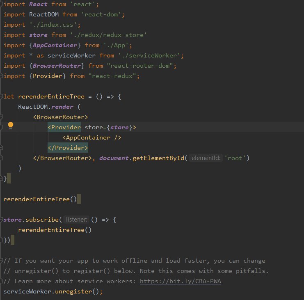Click the "react-router-dom" import string
The height and width of the screenshot is (300, 304).
pos(139,66)
